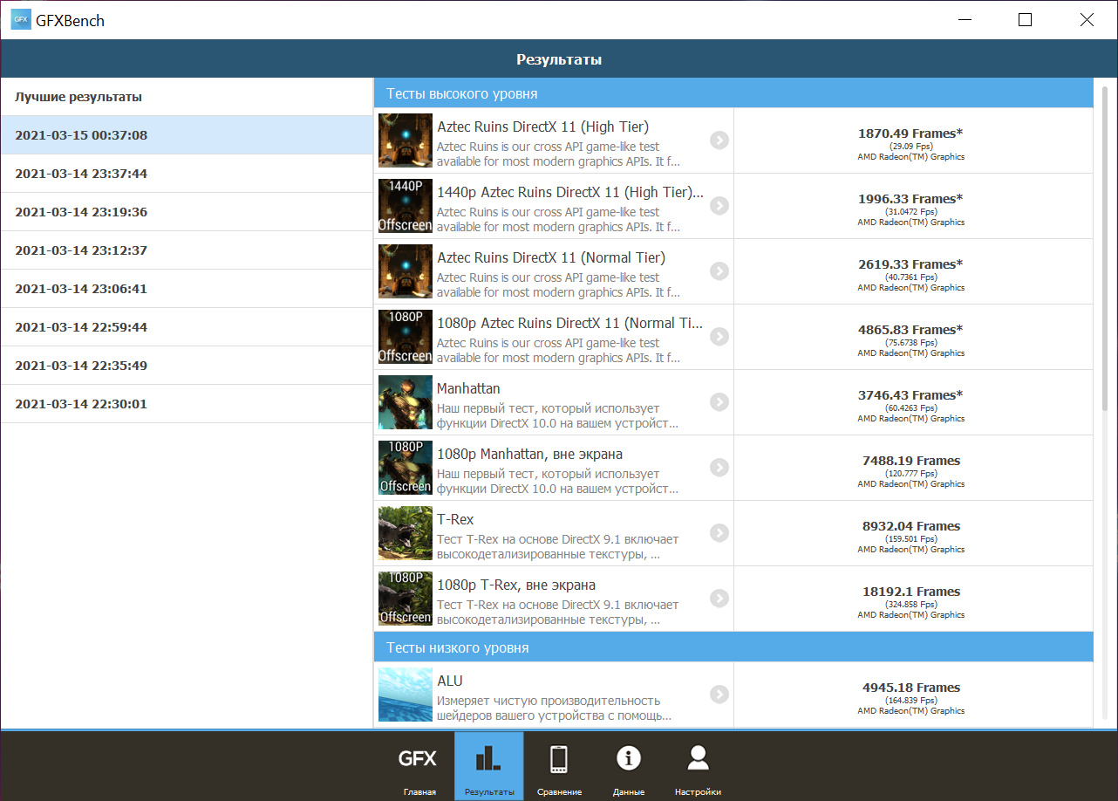The image size is (1118, 801).
Task: Click the 1080P Offscreen Manhattan thumbnail
Action: pos(406,468)
